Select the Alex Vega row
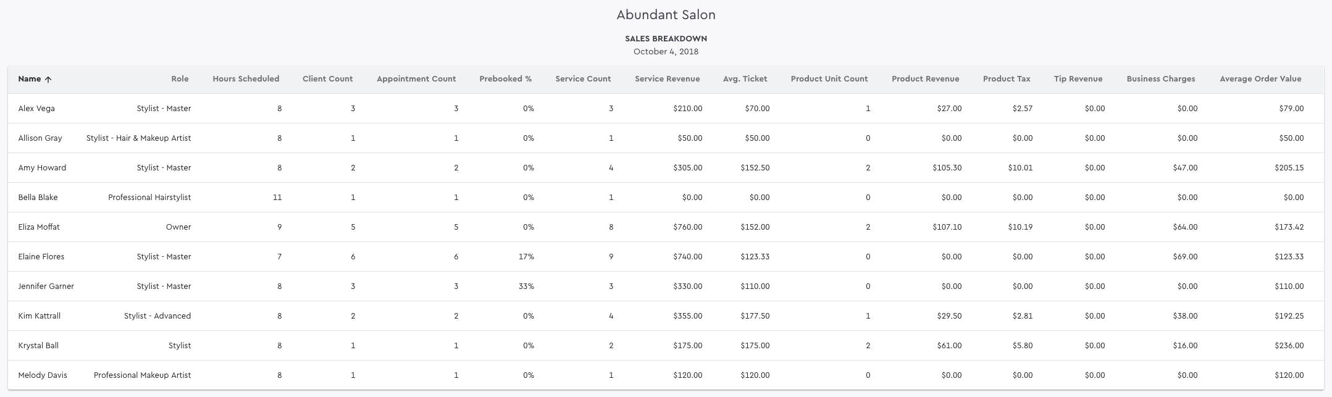This screenshot has height=397, width=1332. click(x=36, y=109)
